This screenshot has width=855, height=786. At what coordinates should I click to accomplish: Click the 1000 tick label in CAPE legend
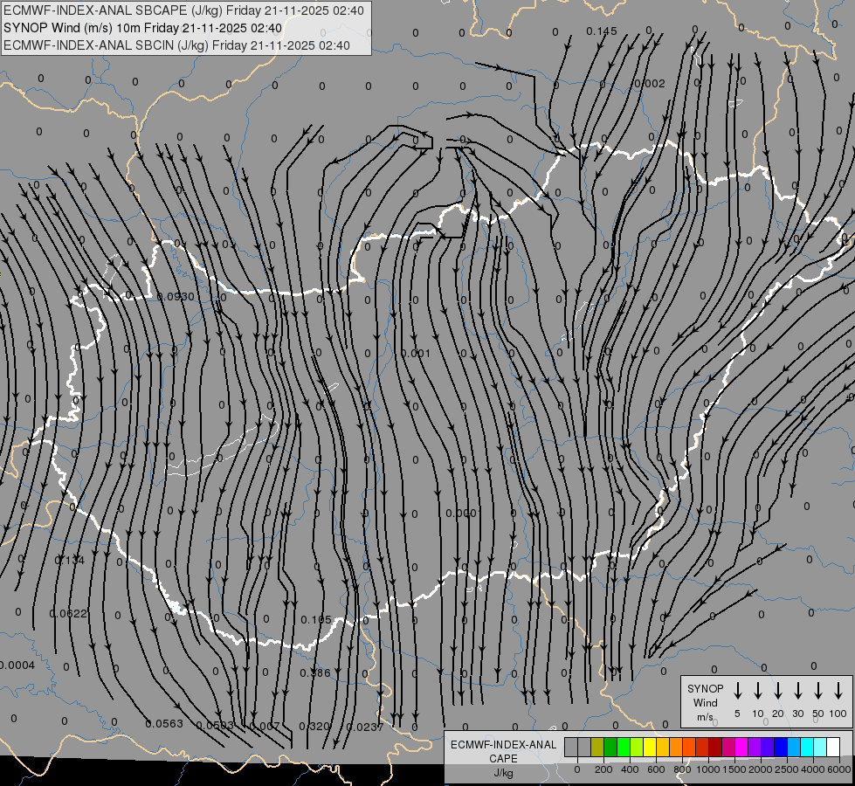click(x=707, y=769)
